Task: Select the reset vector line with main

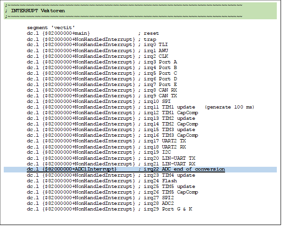Action: pos(93,33)
